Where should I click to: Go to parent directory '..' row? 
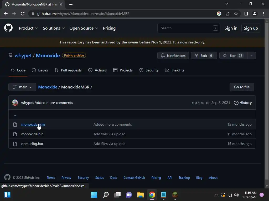point(132,115)
